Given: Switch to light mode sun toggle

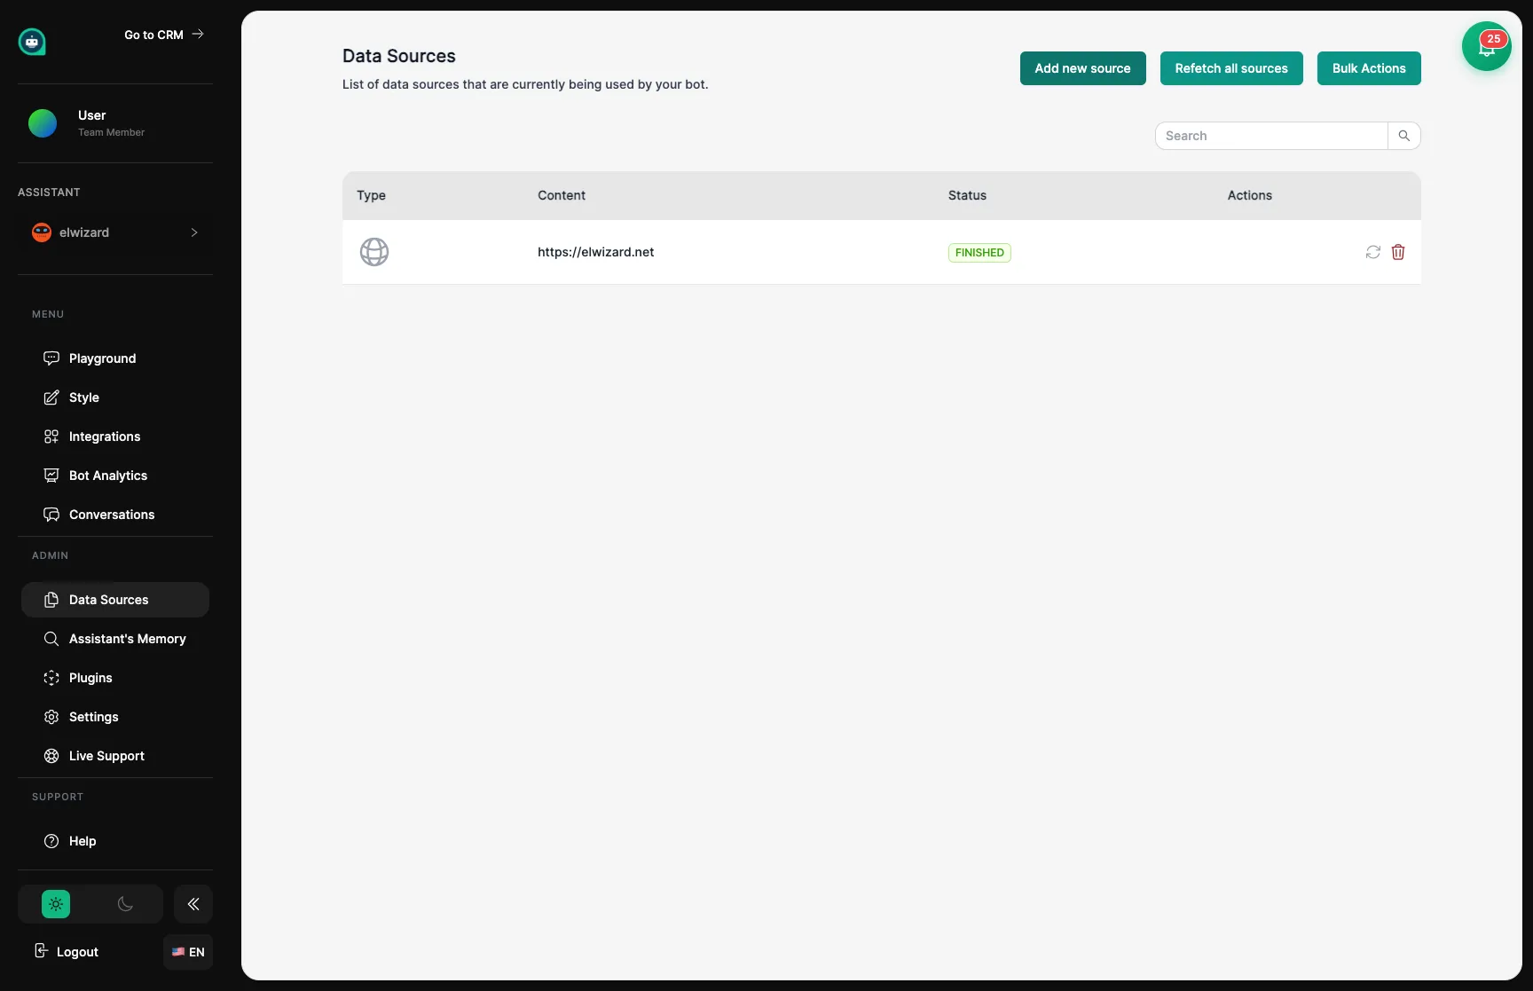Looking at the screenshot, I should point(56,904).
